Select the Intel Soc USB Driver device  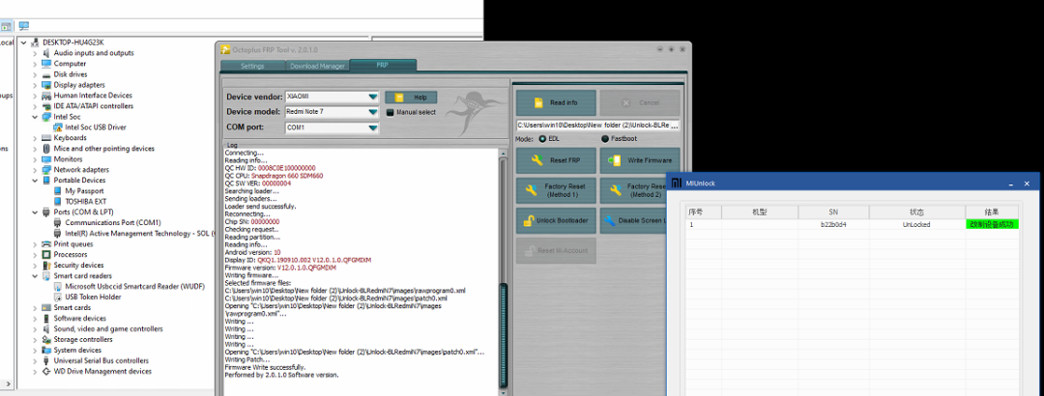(x=95, y=127)
